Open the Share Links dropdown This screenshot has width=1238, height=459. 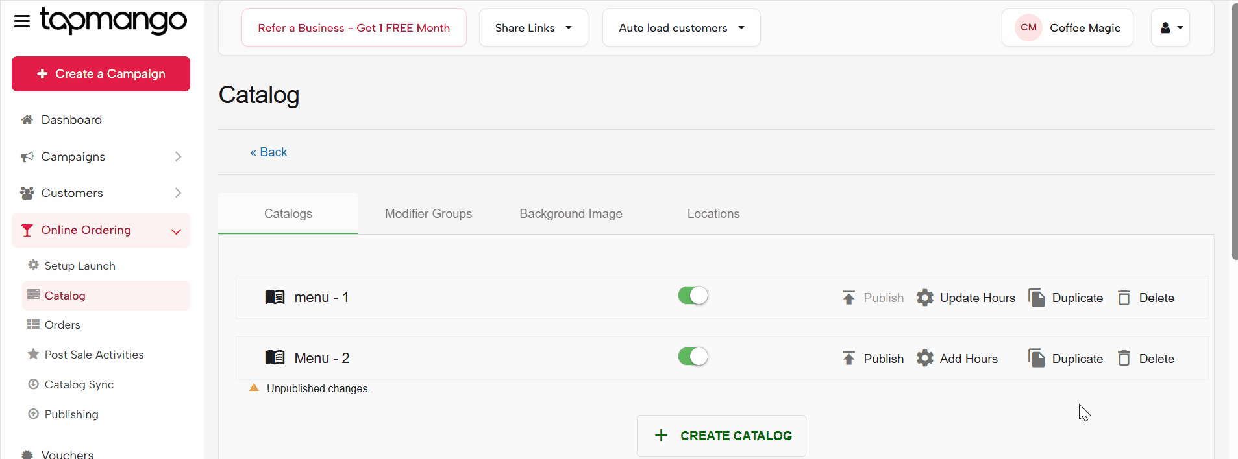[534, 28]
